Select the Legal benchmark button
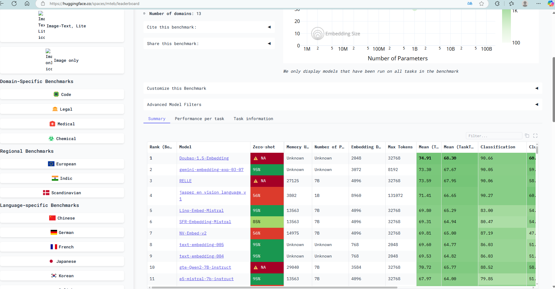555x289 pixels. [62, 109]
